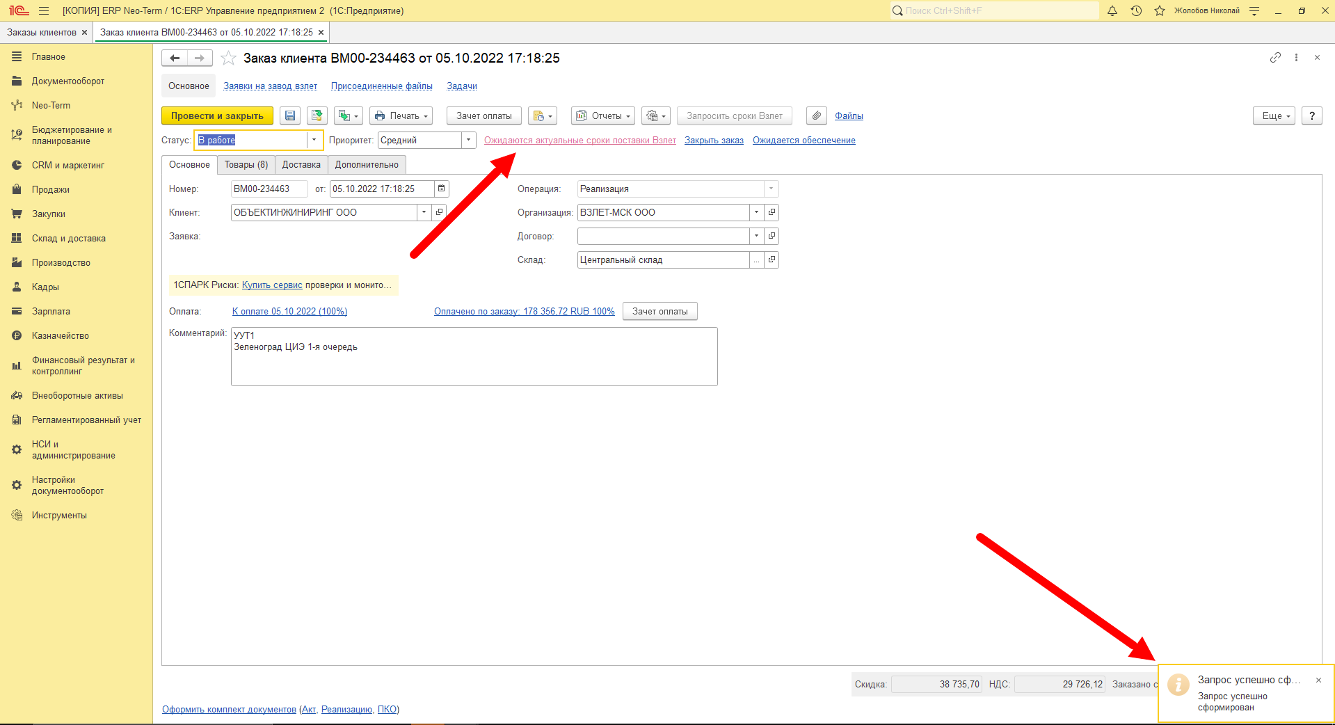Expand the Клиент field dropdown
Image resolution: width=1335 pixels, height=725 pixels.
click(x=424, y=212)
